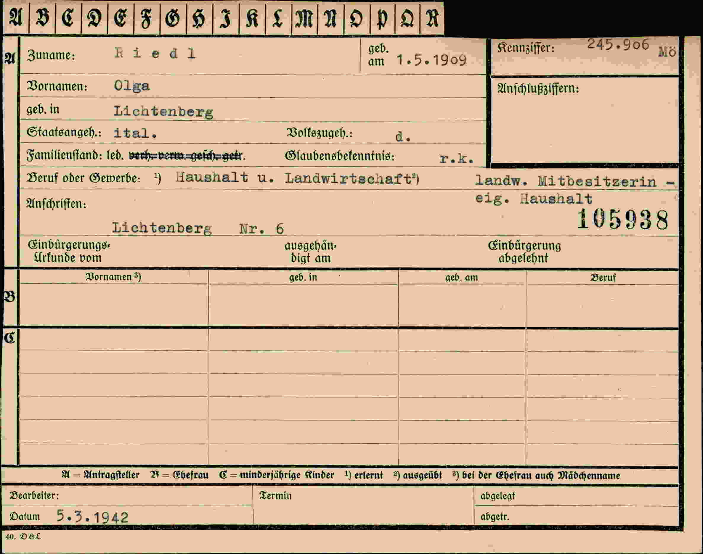
Task: Select index tab letter K
Action: [252, 18]
